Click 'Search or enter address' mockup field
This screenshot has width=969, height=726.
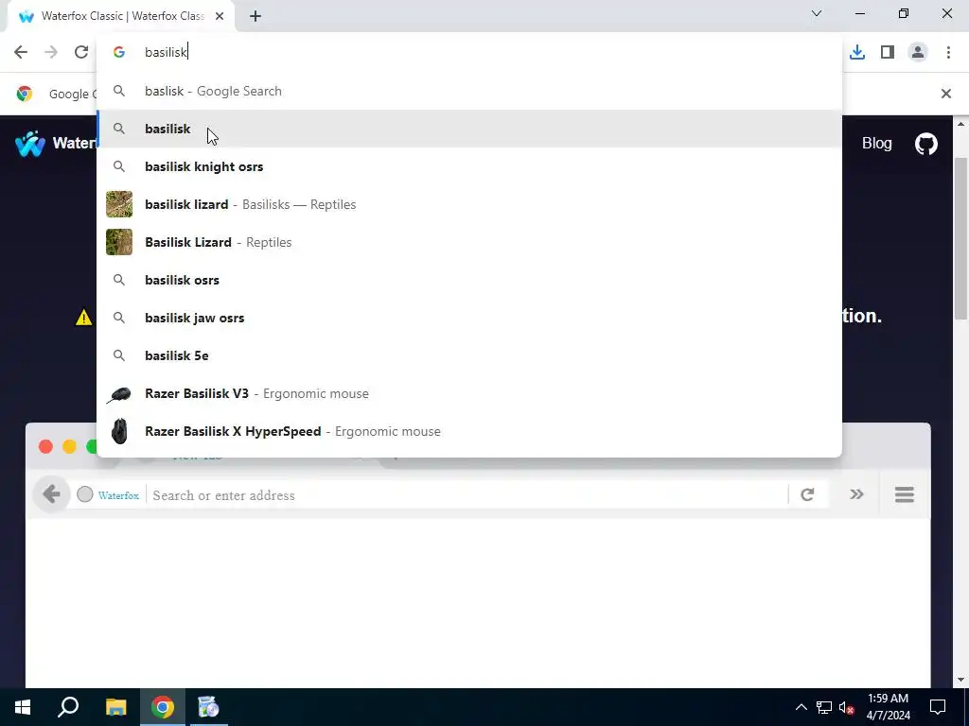[467, 495]
